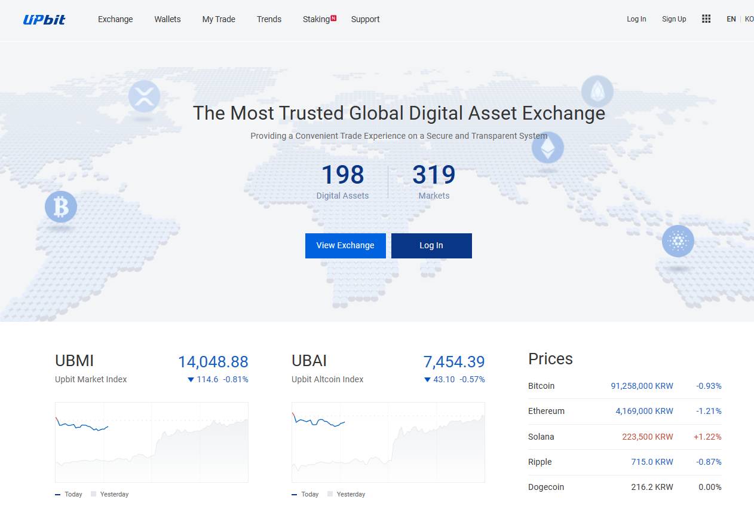The width and height of the screenshot is (754, 530).
Task: Click the Solana price 223,500 KRW
Action: coord(648,437)
